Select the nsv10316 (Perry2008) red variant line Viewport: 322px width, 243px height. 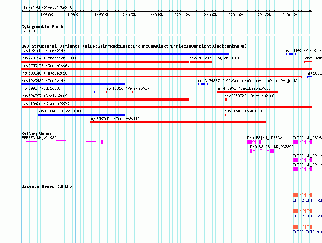[119, 92]
